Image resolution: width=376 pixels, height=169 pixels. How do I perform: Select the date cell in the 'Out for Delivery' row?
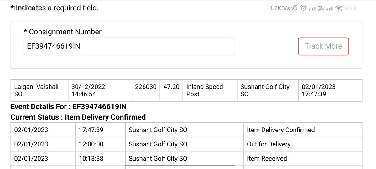coord(43,144)
